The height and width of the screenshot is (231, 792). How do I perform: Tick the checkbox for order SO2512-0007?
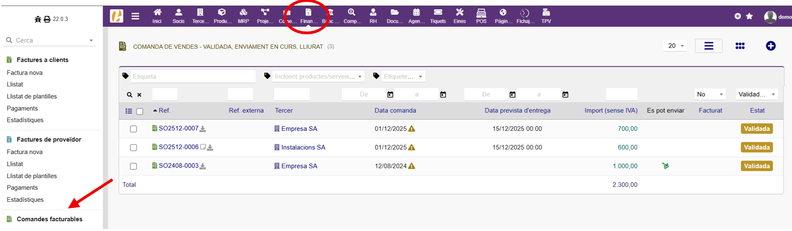(133, 129)
